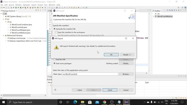
Task: Select the Java perspective icon
Action: point(186,8)
